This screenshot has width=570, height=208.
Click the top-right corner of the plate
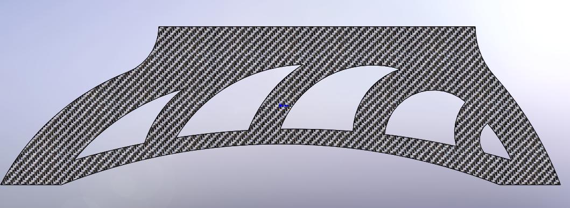[x=475, y=27]
